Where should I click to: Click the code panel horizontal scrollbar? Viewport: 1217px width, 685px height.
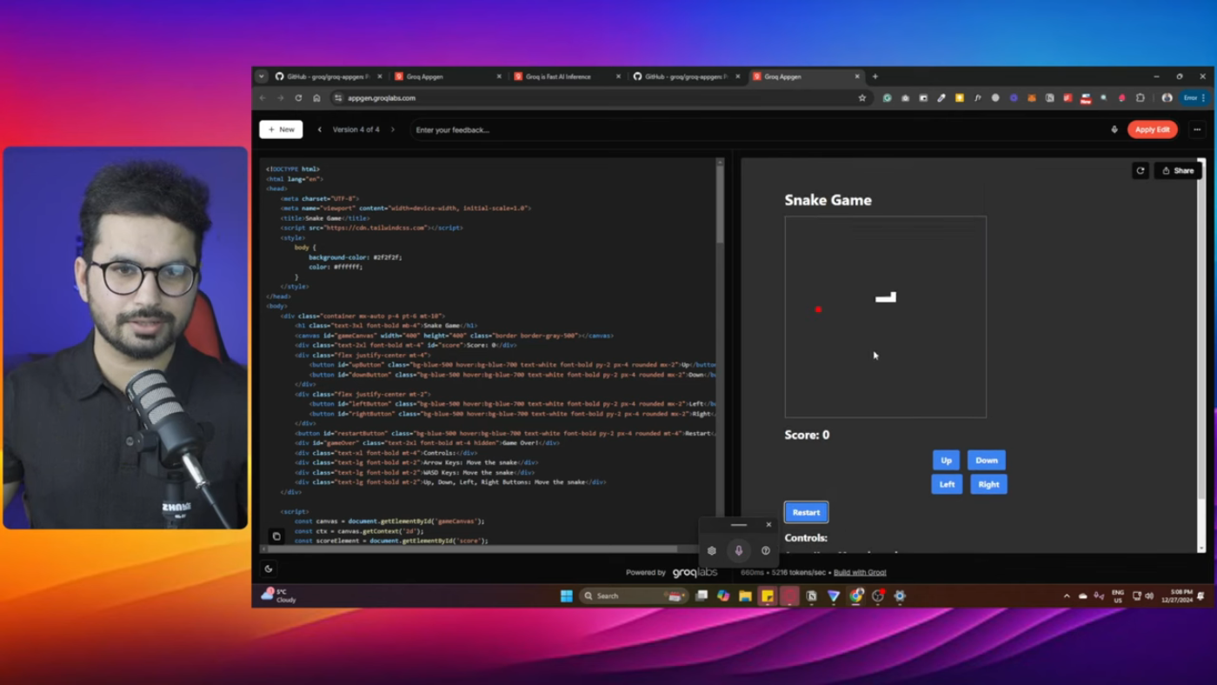coord(472,549)
